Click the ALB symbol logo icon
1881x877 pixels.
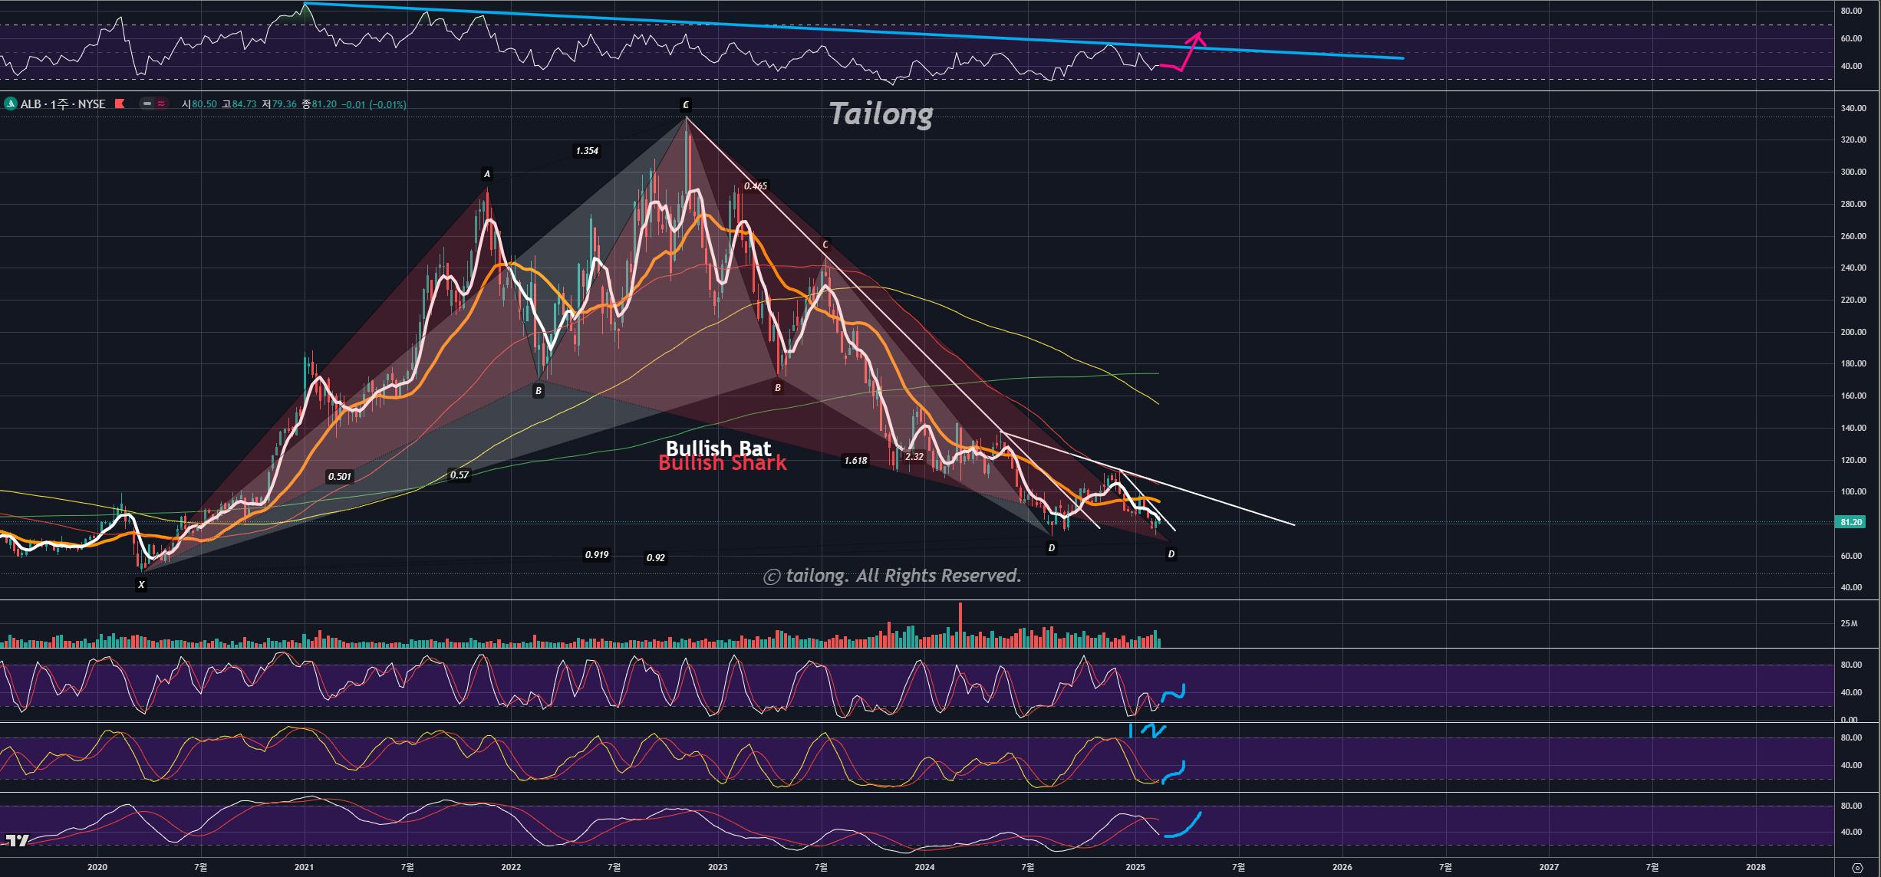coord(11,103)
